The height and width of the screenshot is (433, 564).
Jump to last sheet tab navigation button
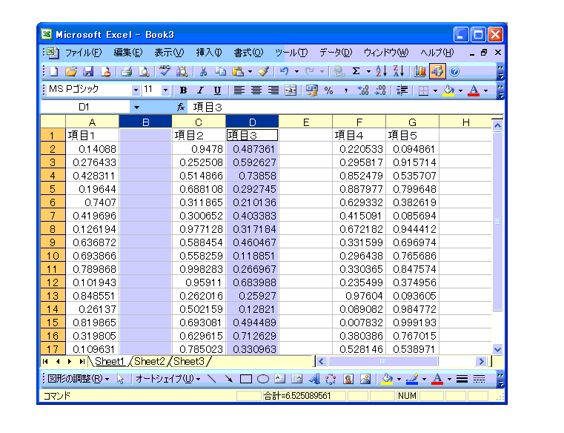click(82, 361)
